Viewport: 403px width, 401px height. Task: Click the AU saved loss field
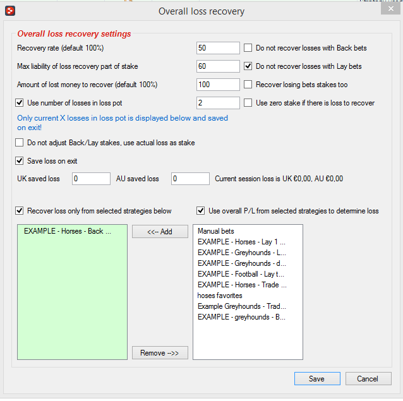pyautogui.click(x=190, y=179)
